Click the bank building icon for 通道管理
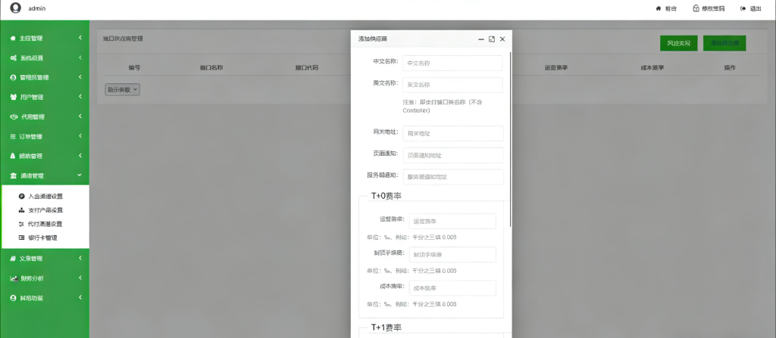This screenshot has height=338, width=776. click(x=14, y=175)
